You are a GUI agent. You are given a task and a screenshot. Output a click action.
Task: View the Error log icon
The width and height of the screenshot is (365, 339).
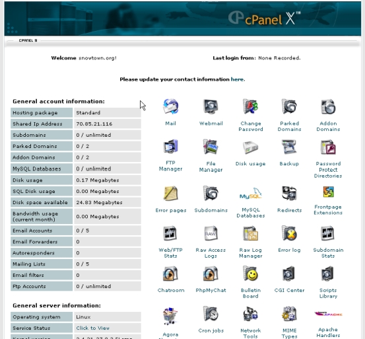(289, 233)
